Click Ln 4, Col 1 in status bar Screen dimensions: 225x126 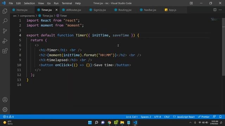pos(132,117)
